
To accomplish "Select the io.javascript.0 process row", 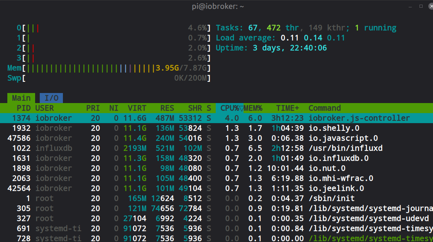I will pyautogui.click(x=216, y=138).
